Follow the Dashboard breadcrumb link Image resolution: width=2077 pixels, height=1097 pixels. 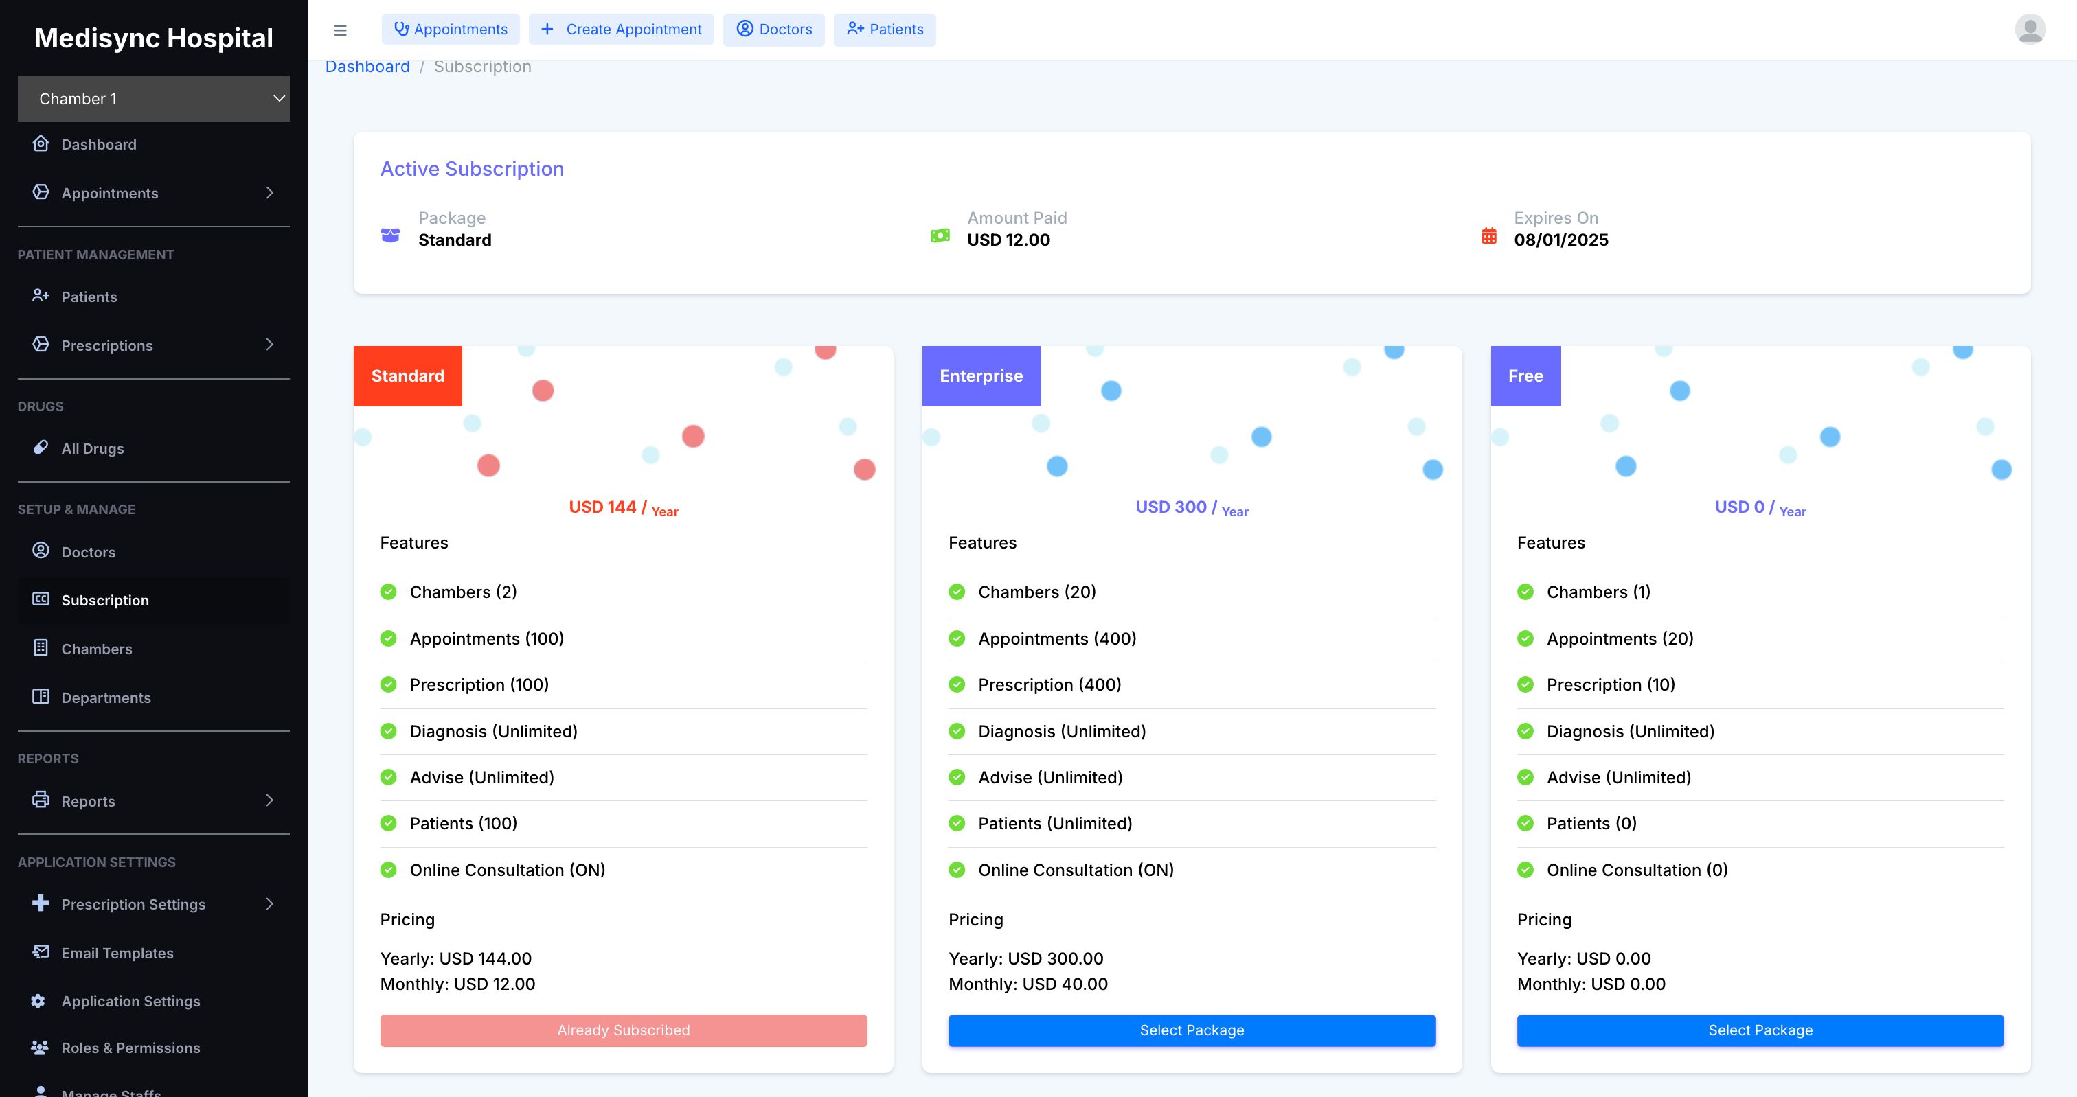367,67
